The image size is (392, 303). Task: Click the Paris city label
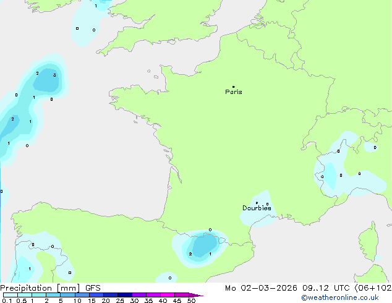point(234,92)
